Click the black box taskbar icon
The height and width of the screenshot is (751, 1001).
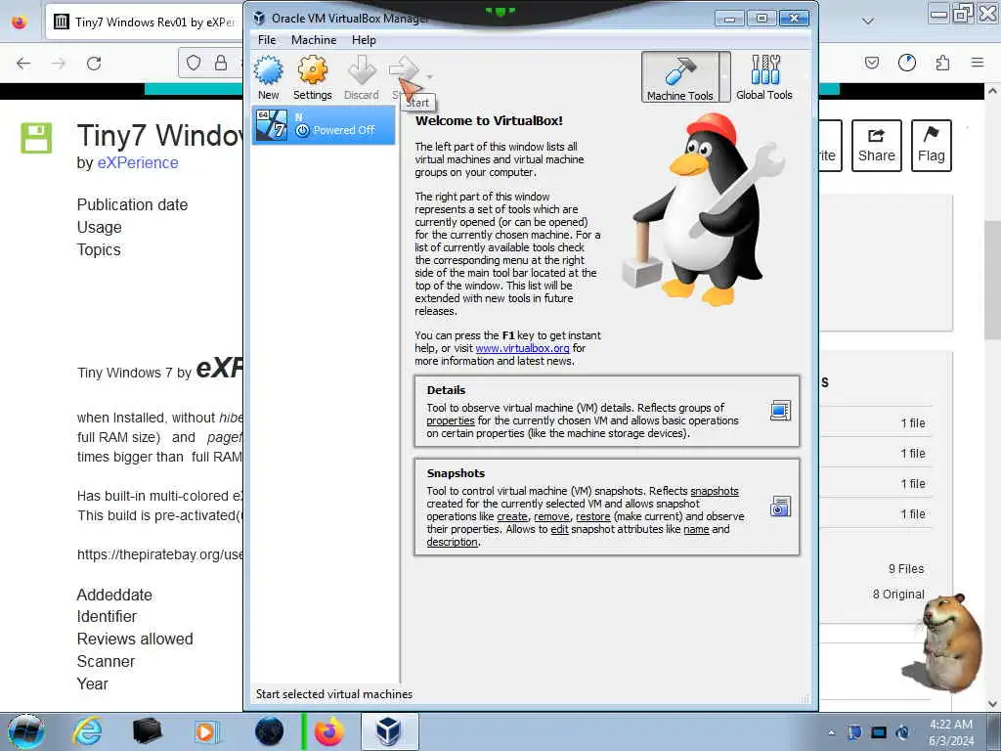point(147,731)
